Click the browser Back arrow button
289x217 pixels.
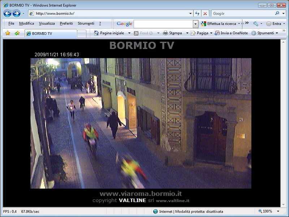point(7,13)
